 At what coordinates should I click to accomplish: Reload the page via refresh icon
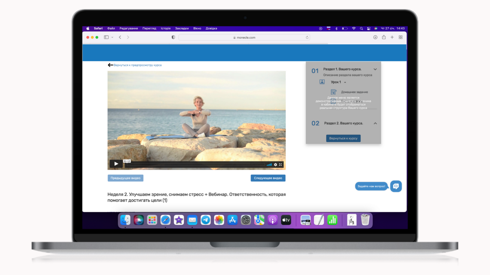point(307,38)
